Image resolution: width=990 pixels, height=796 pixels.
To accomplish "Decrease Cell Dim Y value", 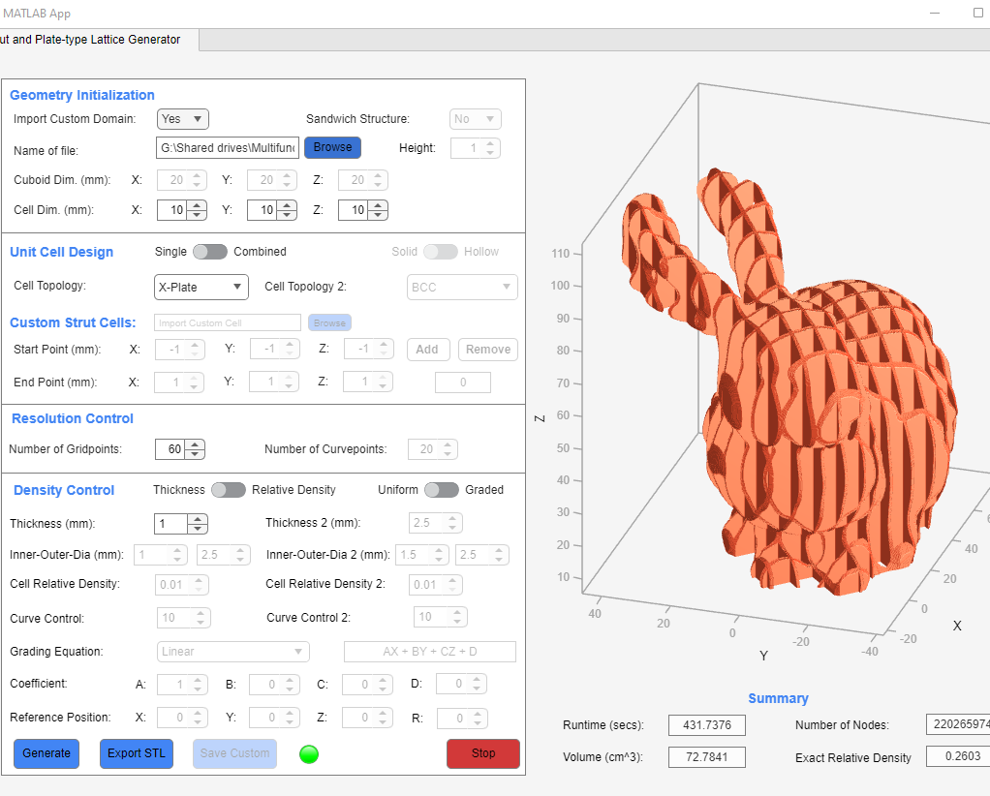I will [x=288, y=215].
